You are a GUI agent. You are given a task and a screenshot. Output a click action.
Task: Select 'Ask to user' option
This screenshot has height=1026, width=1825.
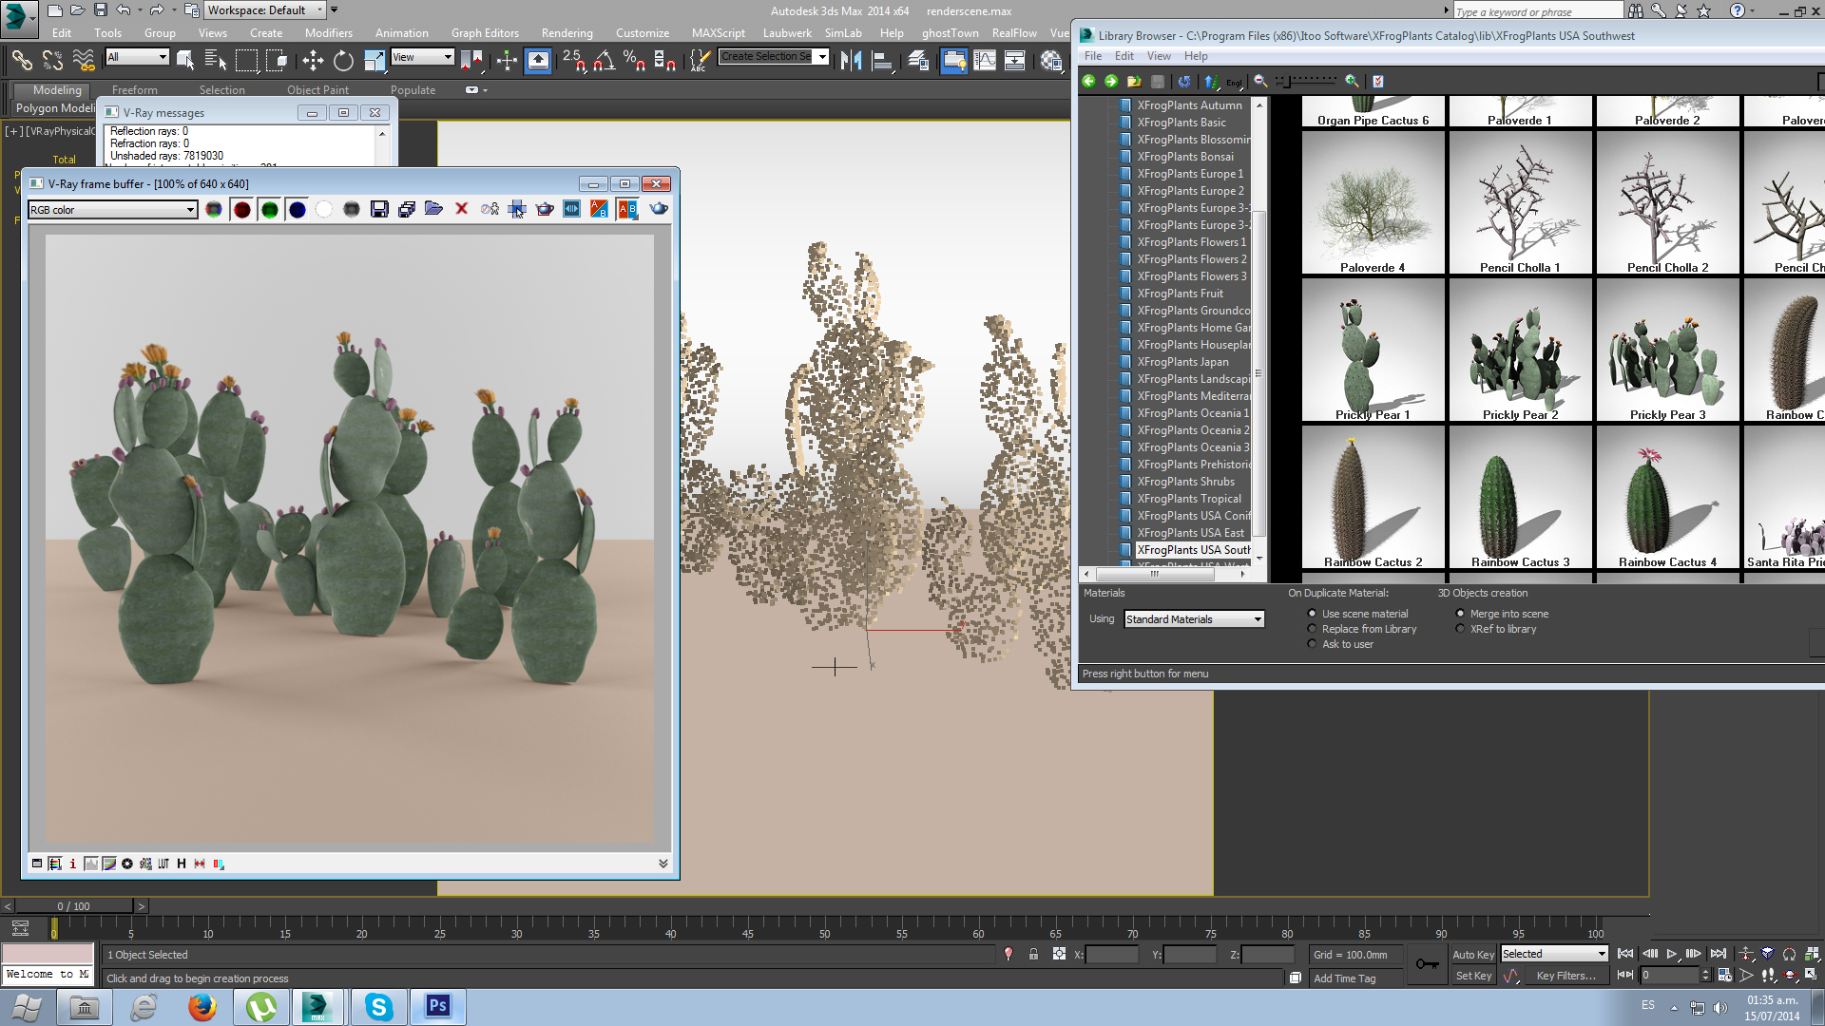(x=1340, y=644)
